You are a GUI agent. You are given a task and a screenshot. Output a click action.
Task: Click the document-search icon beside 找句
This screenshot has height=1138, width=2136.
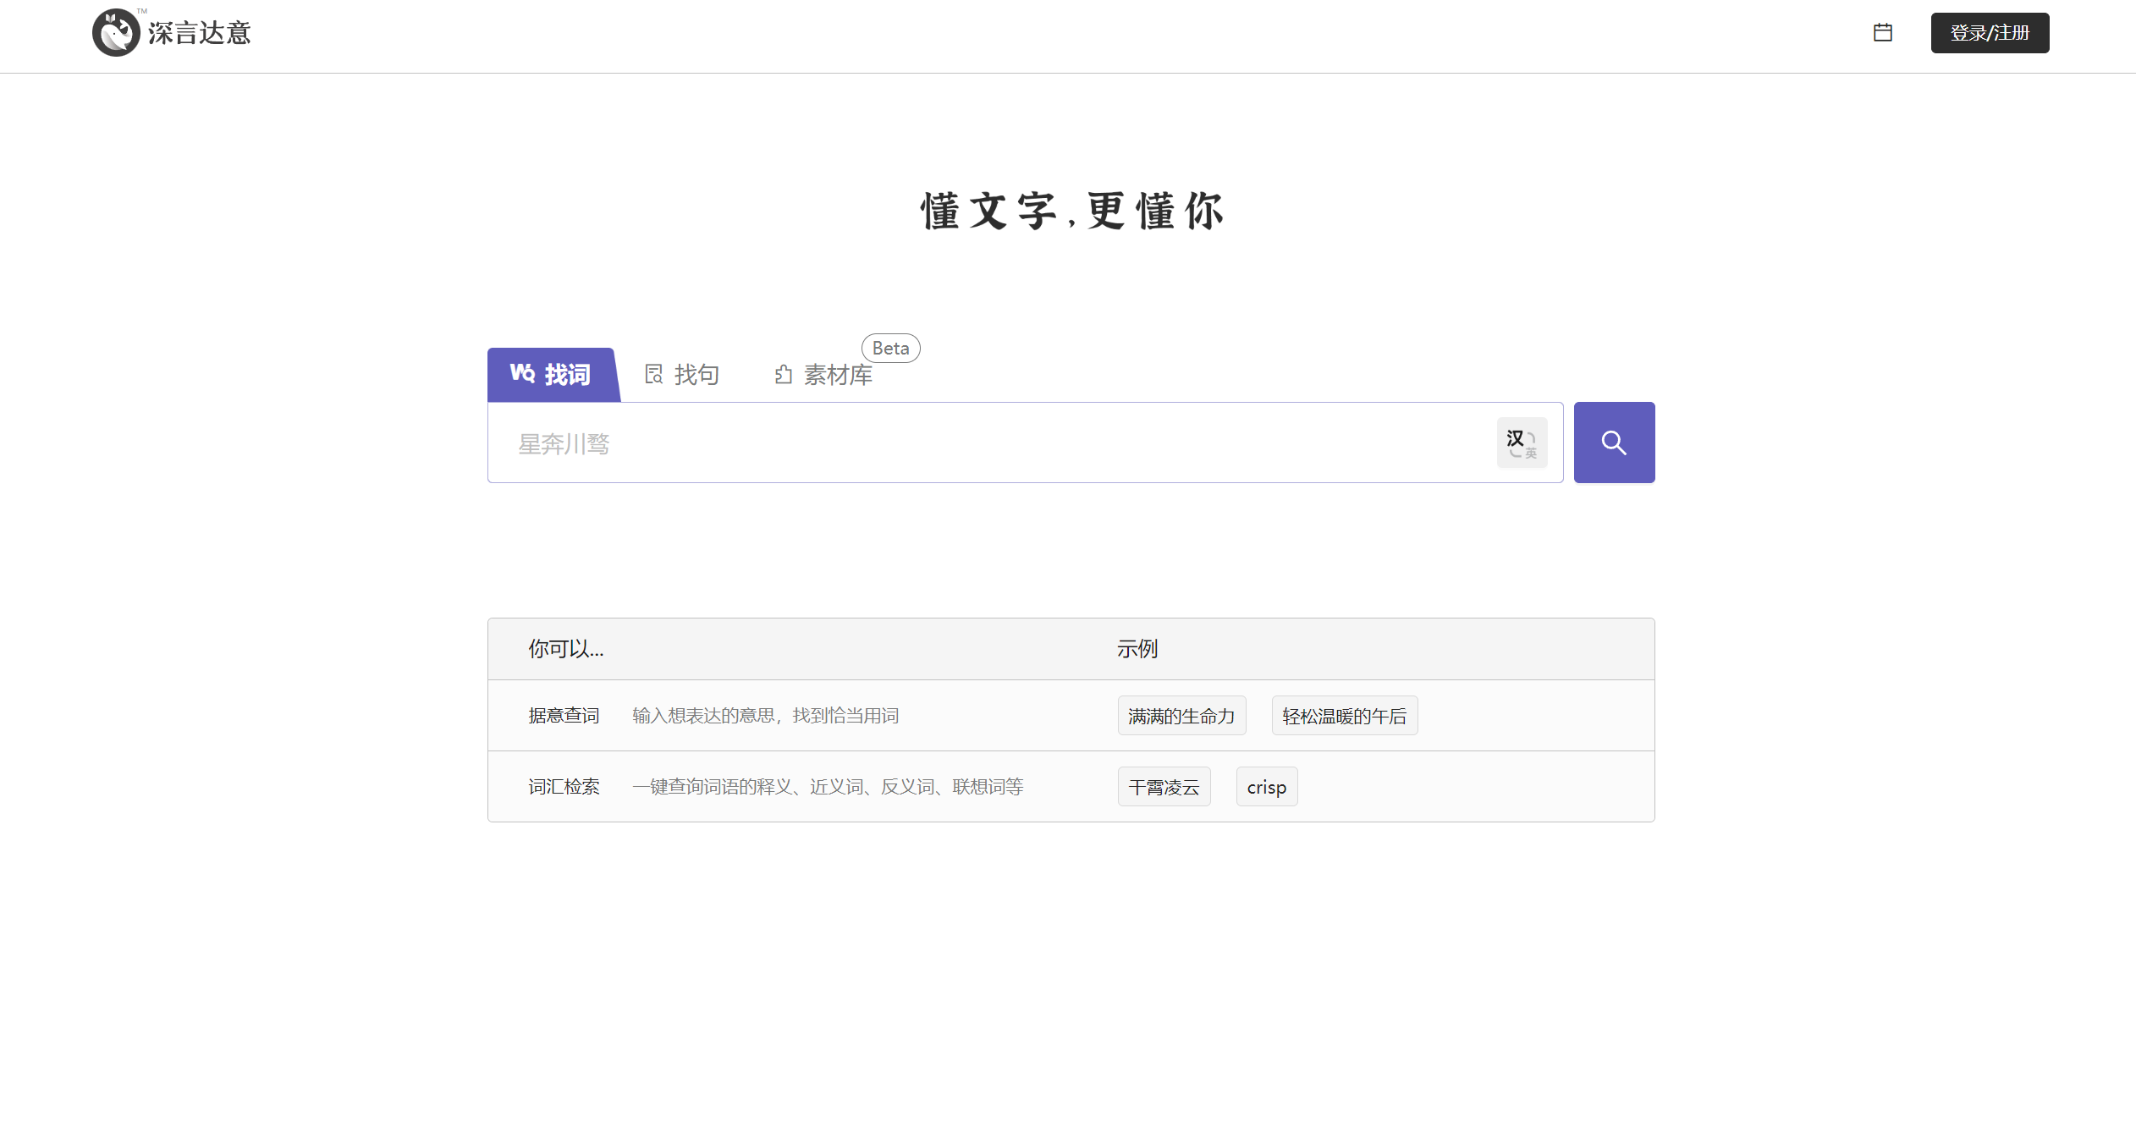(653, 373)
